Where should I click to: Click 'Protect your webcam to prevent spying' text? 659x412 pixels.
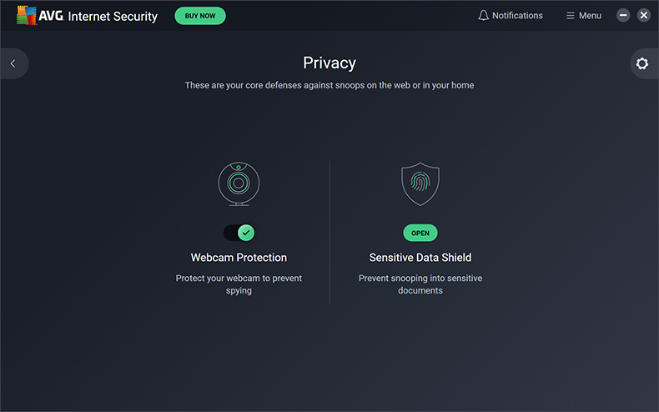click(x=239, y=284)
